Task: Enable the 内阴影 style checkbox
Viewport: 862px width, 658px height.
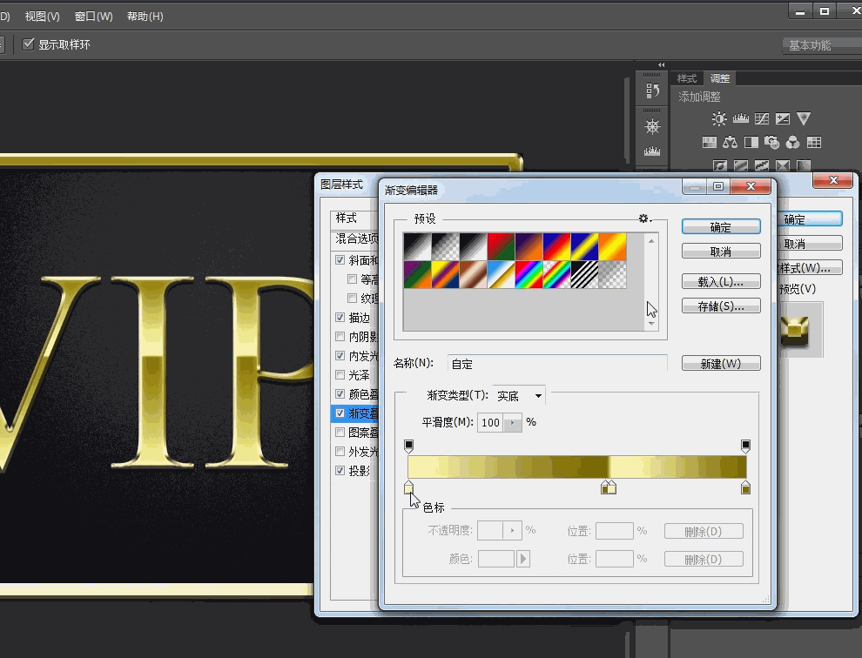Action: click(x=340, y=337)
